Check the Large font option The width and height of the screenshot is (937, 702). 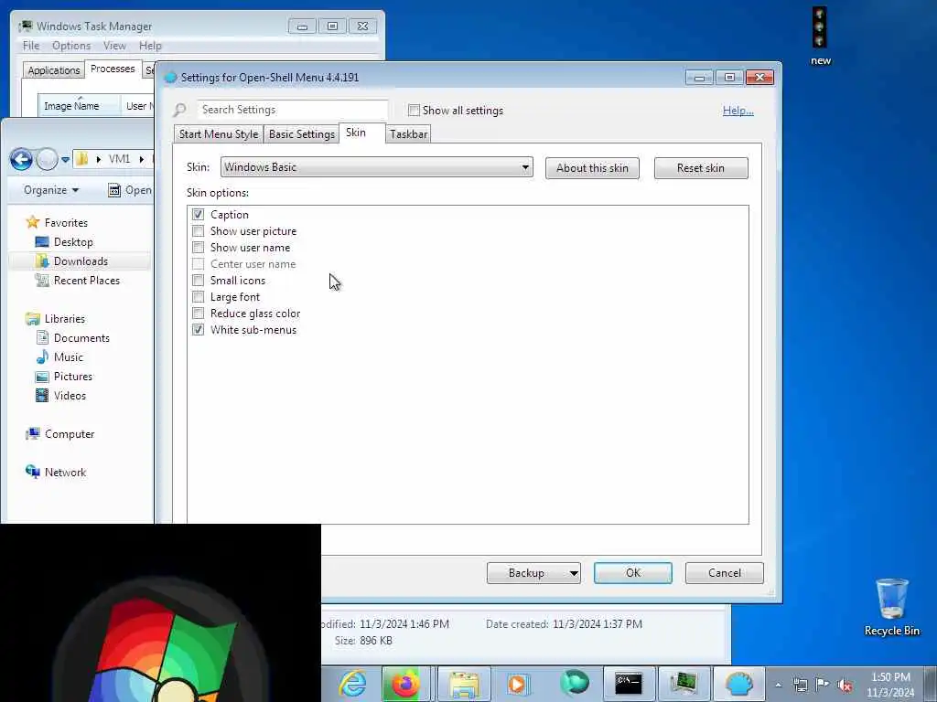coord(198,297)
